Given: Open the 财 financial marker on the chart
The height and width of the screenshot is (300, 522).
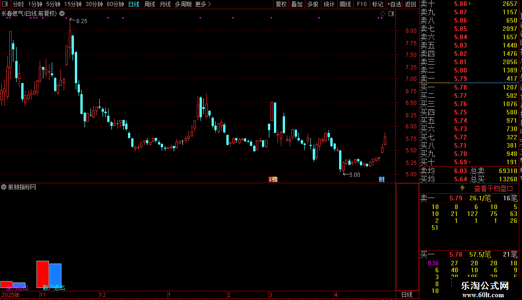Looking at the screenshot, I should 382,179.
